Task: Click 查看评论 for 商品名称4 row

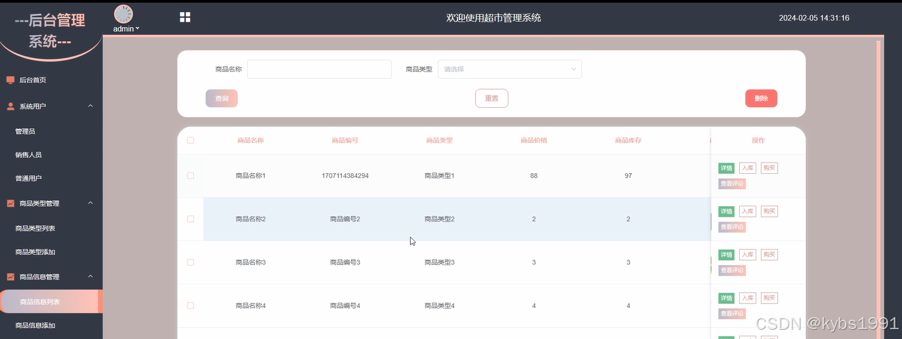Action: (x=732, y=313)
